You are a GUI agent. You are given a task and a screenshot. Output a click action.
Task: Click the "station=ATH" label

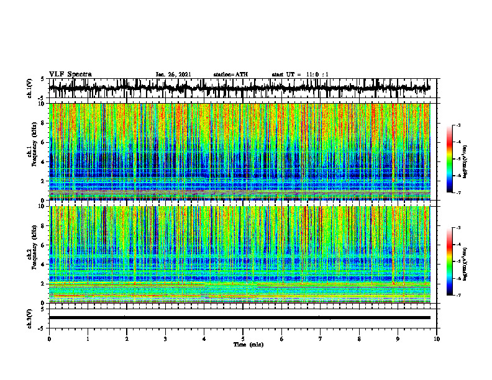(x=230, y=75)
